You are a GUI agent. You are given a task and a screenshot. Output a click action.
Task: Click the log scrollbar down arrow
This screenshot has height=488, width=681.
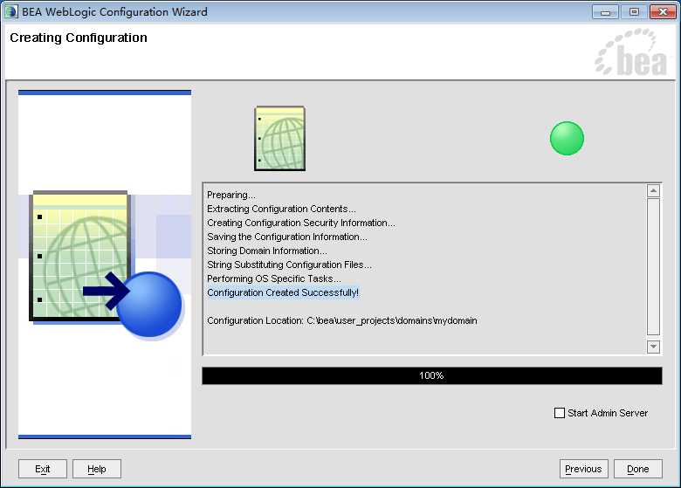pyautogui.click(x=653, y=347)
